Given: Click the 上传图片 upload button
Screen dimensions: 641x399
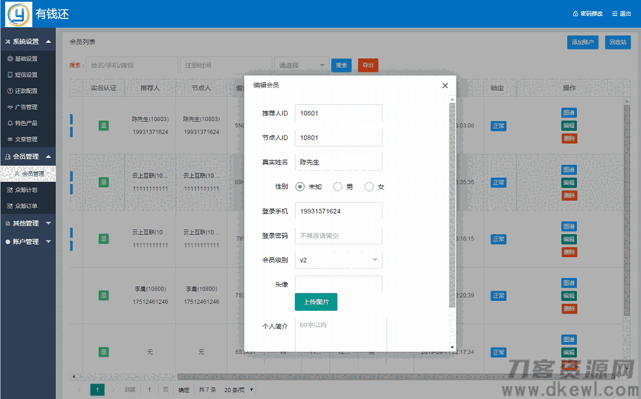Looking at the screenshot, I should point(316,302).
